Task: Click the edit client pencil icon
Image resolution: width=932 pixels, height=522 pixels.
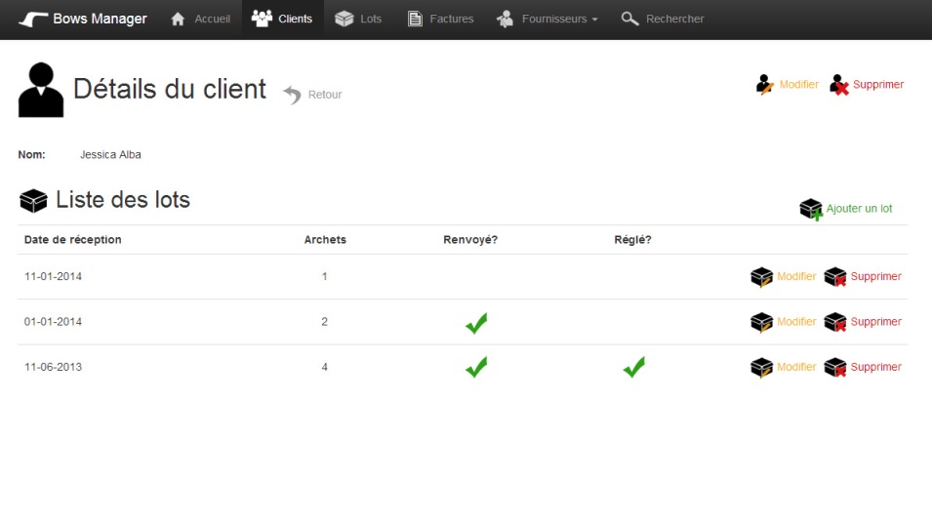Action: (x=765, y=85)
